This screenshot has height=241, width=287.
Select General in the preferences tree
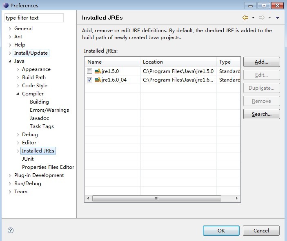[23, 29]
